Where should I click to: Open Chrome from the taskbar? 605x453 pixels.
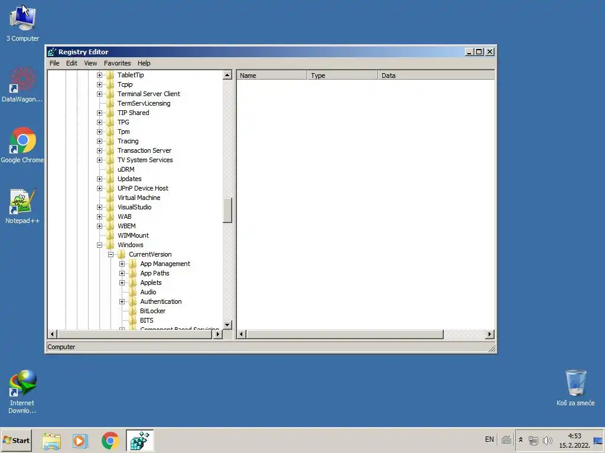110,440
